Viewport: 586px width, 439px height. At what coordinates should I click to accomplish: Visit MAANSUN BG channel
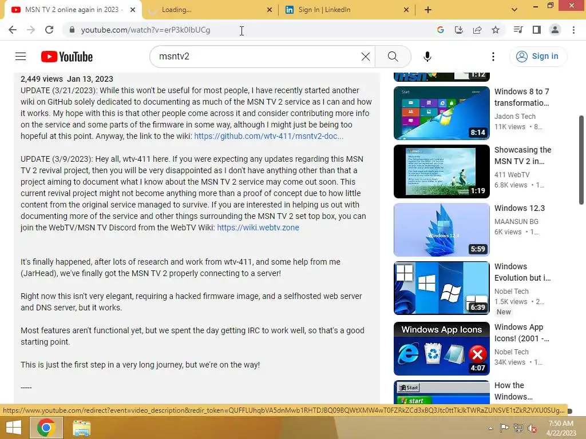point(516,222)
